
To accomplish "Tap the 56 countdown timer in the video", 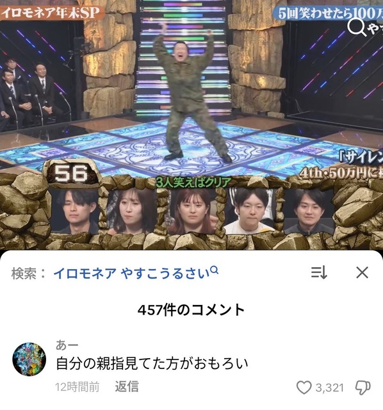I will coord(71,174).
